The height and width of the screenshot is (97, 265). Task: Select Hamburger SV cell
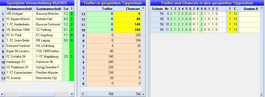coord(19,62)
